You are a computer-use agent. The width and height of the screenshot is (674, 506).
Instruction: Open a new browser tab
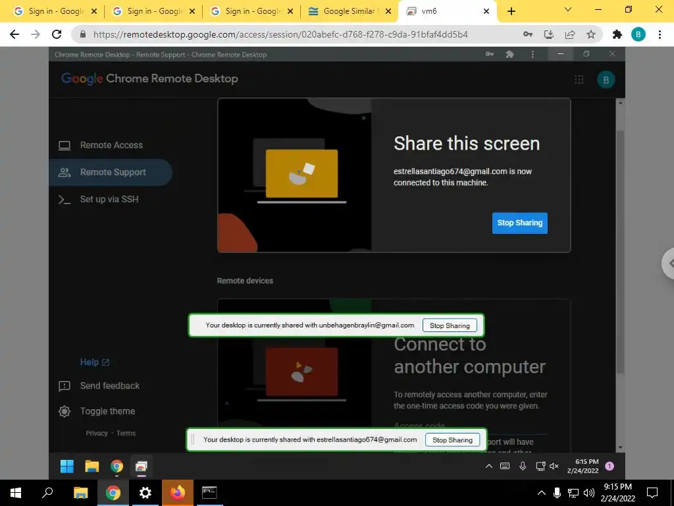point(511,11)
